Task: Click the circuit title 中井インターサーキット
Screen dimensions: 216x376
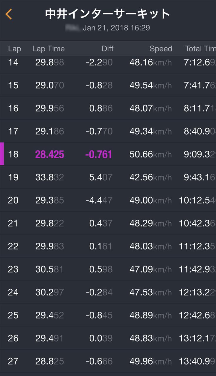Action: (108, 14)
